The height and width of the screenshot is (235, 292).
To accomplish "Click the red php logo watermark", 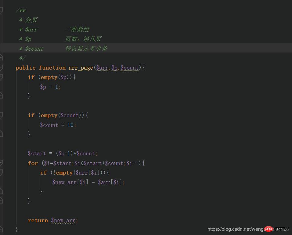I will tap(268, 229).
